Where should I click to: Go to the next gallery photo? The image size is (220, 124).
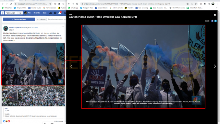click(x=215, y=66)
